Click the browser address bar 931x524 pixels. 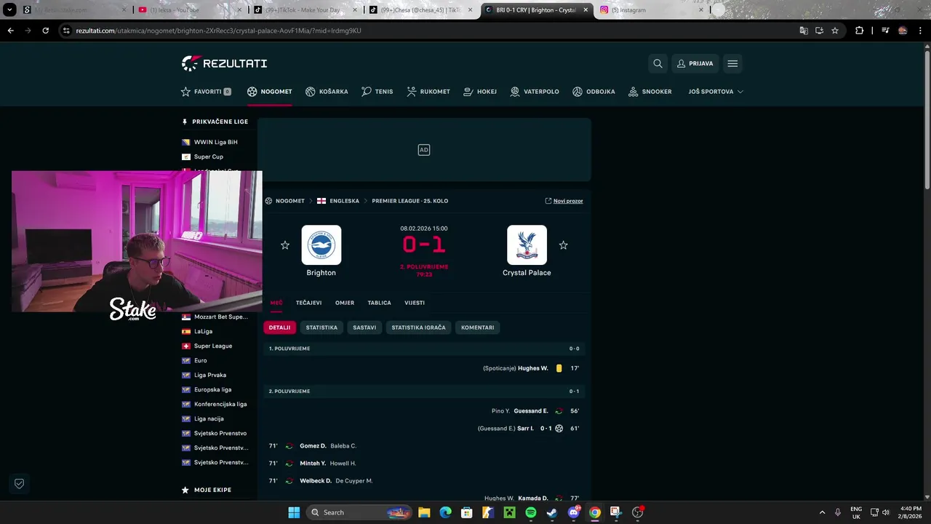[x=429, y=31]
